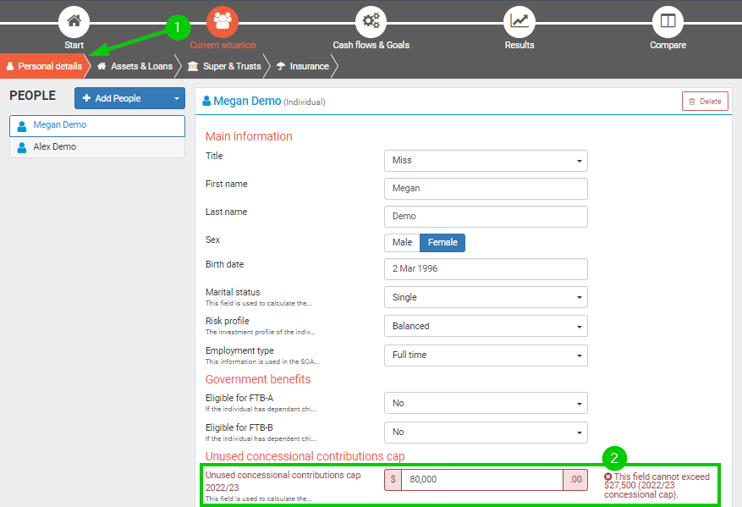The height and width of the screenshot is (507, 742).
Task: Select Female sex option
Action: point(442,243)
